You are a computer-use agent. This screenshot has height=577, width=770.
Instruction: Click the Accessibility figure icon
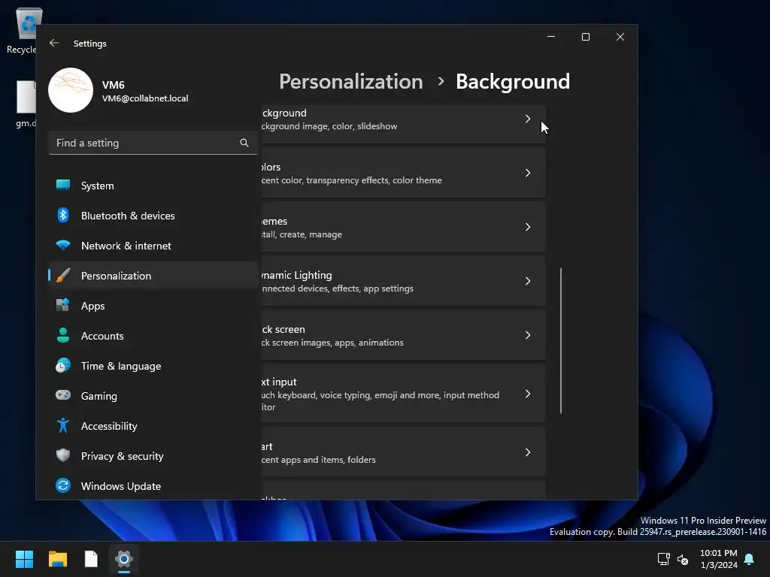[63, 425]
